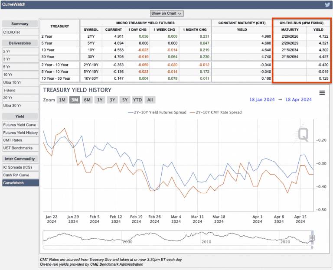Viewport: 333px width, 270px height.
Task: Click the 2/28/2026 maturity cell
Action: pos(290,36)
